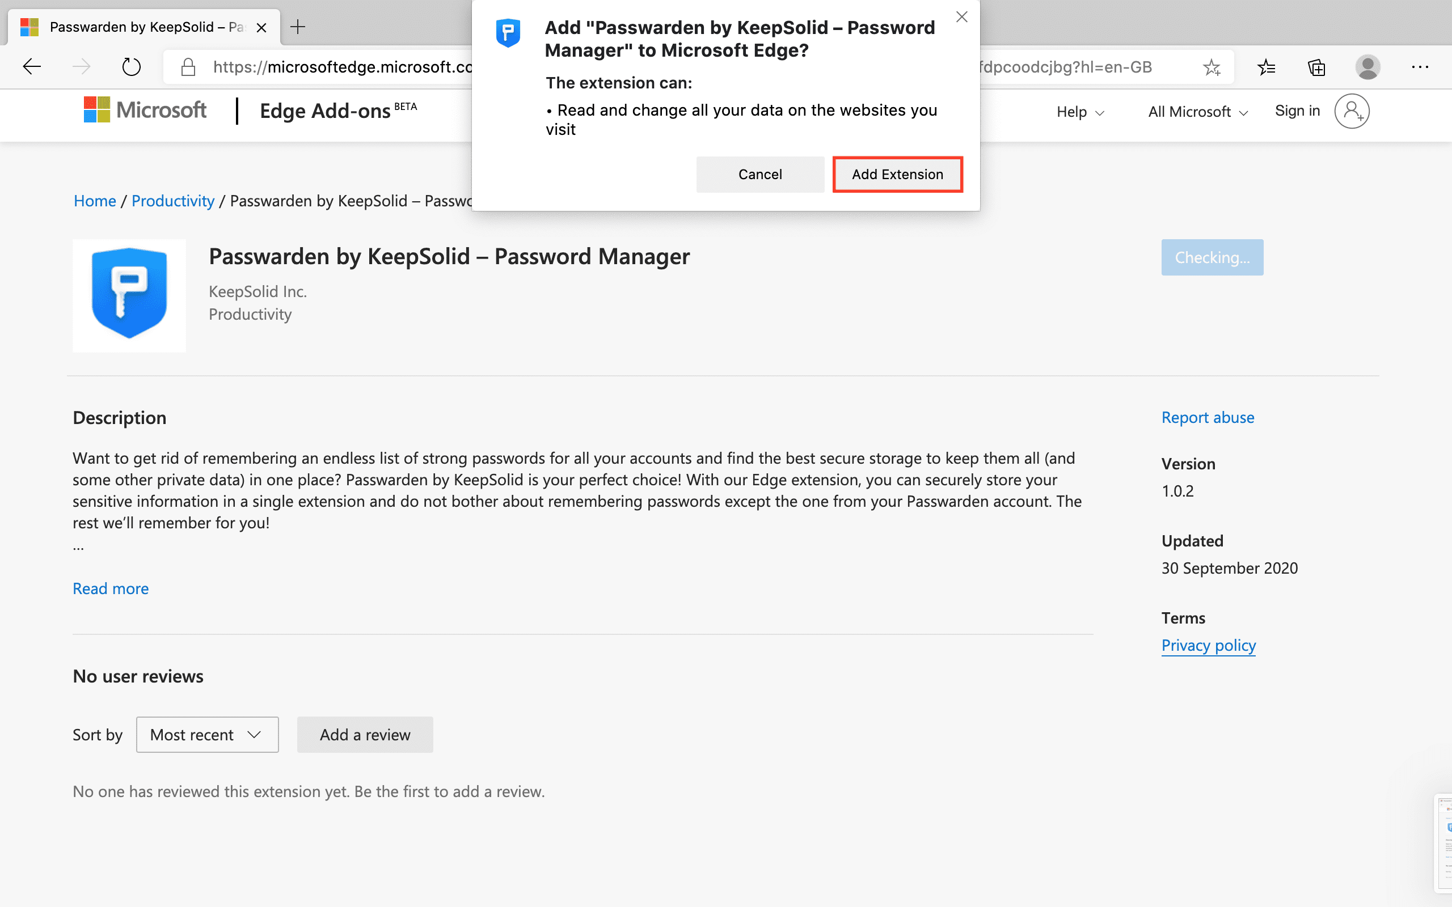Click the browser profile avatar
Screen dimensions: 1452x907
pyautogui.click(x=1367, y=67)
